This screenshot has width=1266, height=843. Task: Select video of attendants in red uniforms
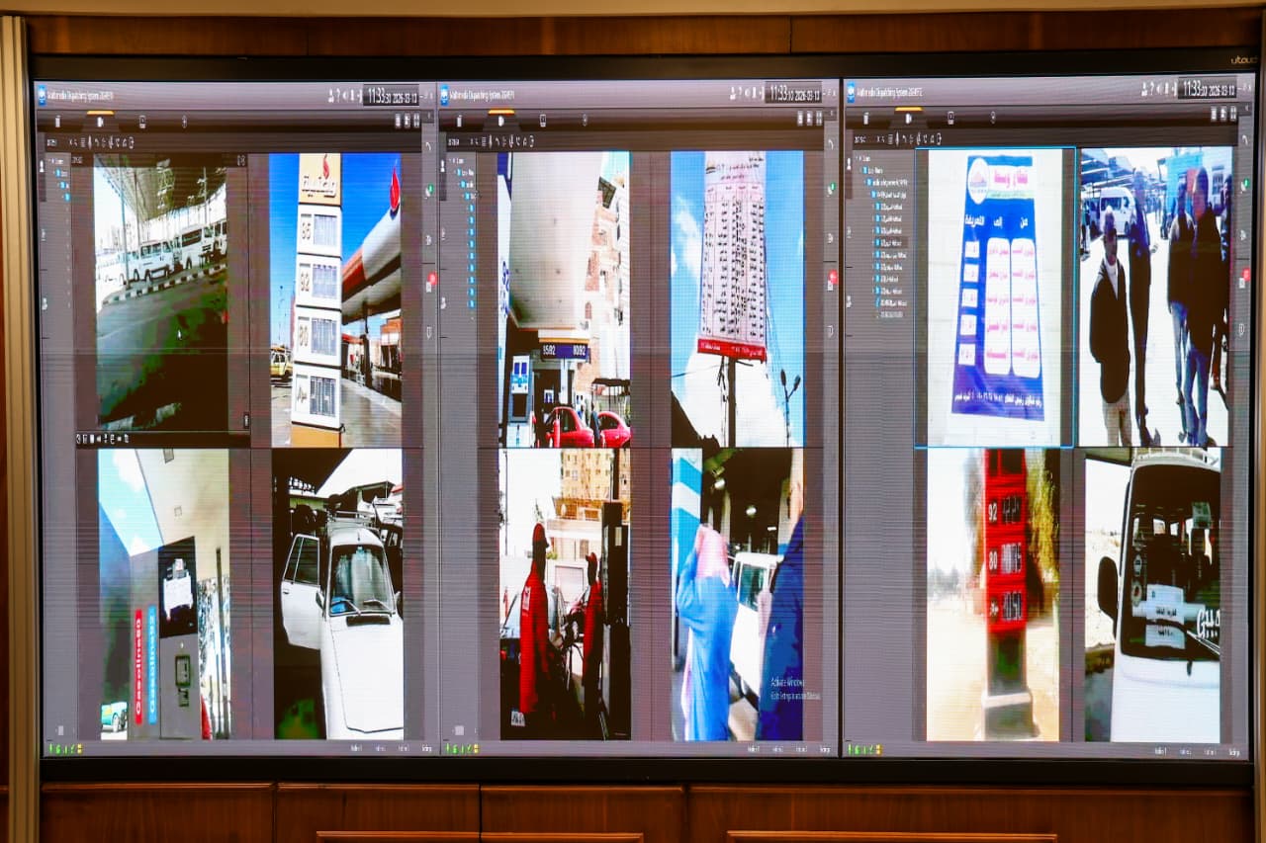click(564, 593)
